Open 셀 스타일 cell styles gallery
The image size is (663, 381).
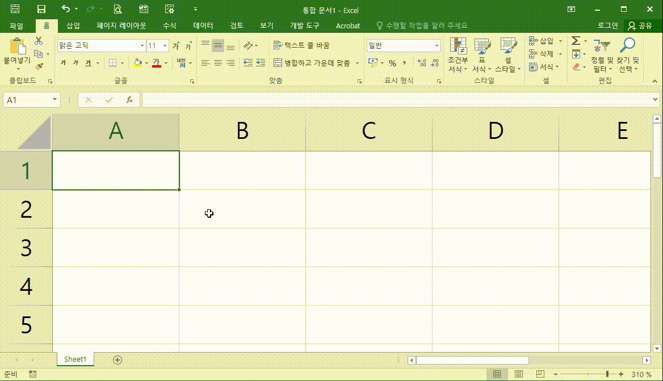coord(508,55)
